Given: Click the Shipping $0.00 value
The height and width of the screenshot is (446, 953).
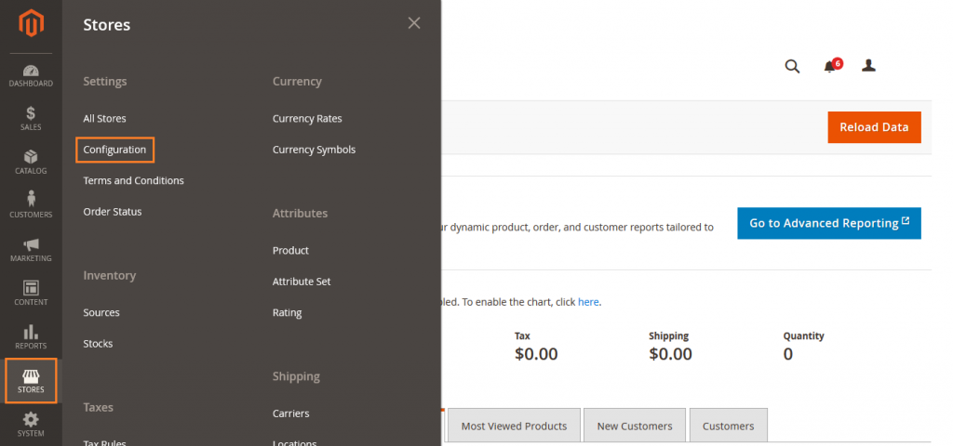Looking at the screenshot, I should point(670,354).
